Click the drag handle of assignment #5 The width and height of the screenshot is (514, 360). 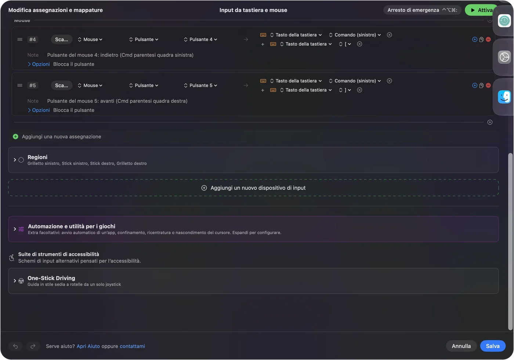(20, 85)
